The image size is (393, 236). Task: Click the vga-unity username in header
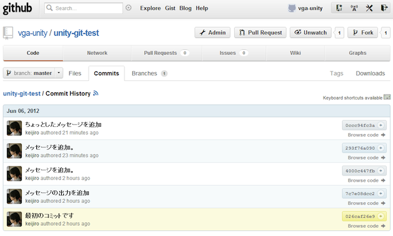(x=310, y=8)
